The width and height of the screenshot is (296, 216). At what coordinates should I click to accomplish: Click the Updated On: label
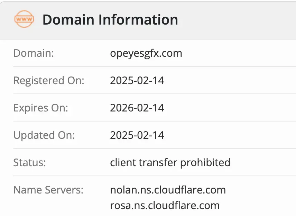tap(44, 135)
